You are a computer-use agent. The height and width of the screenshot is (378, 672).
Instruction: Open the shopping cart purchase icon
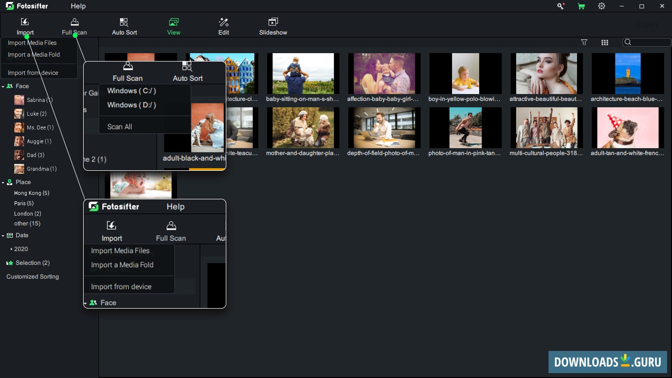581,6
